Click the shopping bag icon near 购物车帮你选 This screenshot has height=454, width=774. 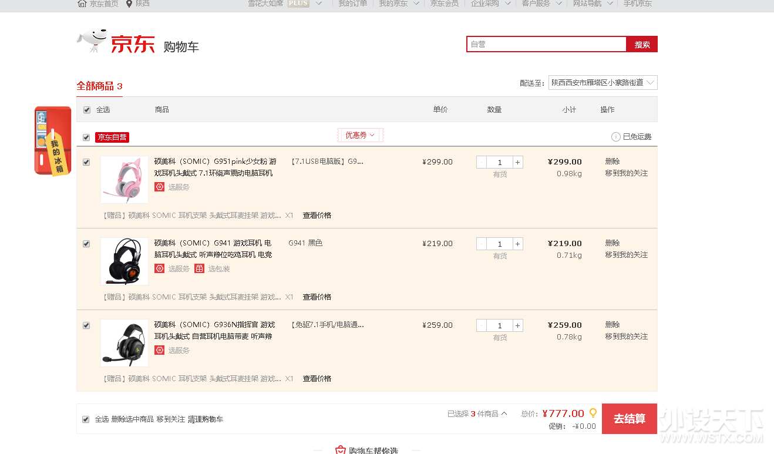(341, 450)
